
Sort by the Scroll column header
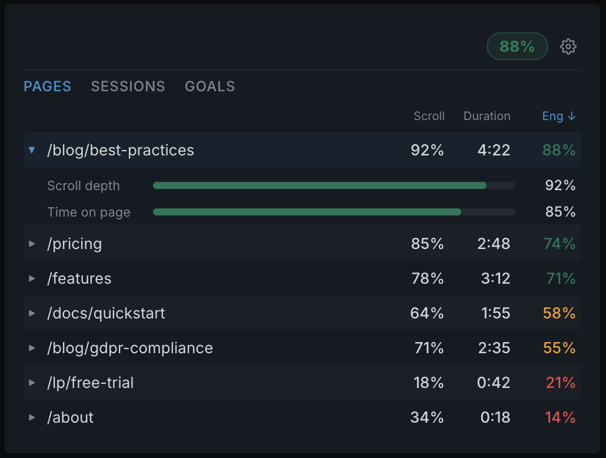pyautogui.click(x=429, y=116)
